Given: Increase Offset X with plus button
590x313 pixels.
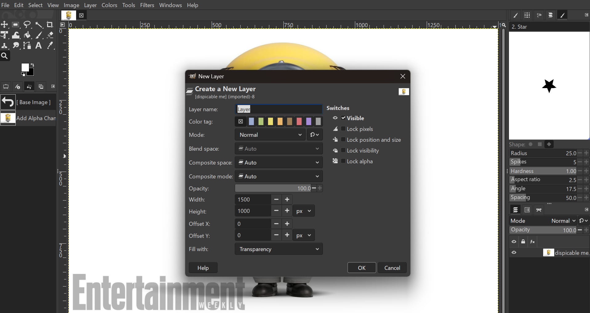Looking at the screenshot, I should coord(287,224).
